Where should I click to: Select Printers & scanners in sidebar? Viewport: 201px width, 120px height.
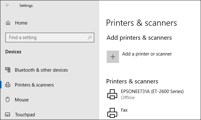(34, 85)
